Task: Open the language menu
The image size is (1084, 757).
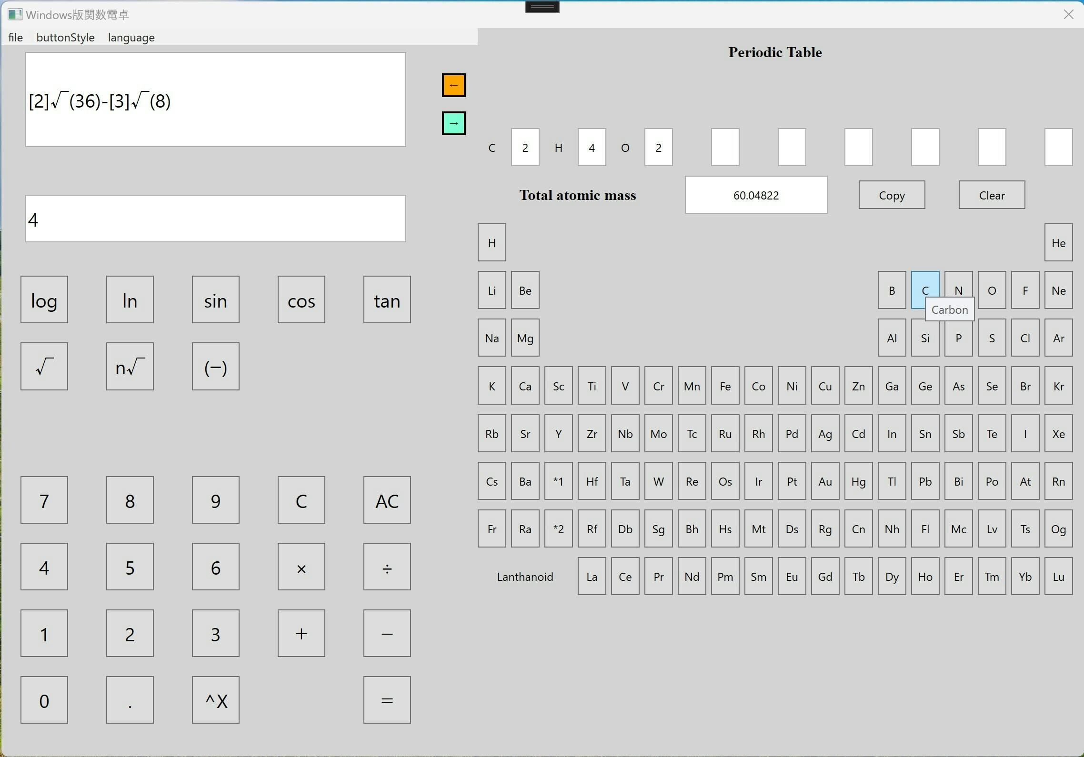Action: pyautogui.click(x=131, y=38)
